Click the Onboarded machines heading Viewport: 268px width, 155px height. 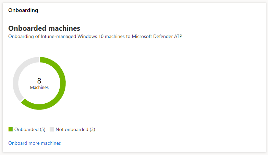(44, 28)
